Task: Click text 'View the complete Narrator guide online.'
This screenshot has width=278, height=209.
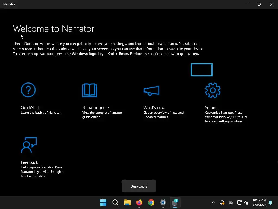Action: tap(102, 115)
